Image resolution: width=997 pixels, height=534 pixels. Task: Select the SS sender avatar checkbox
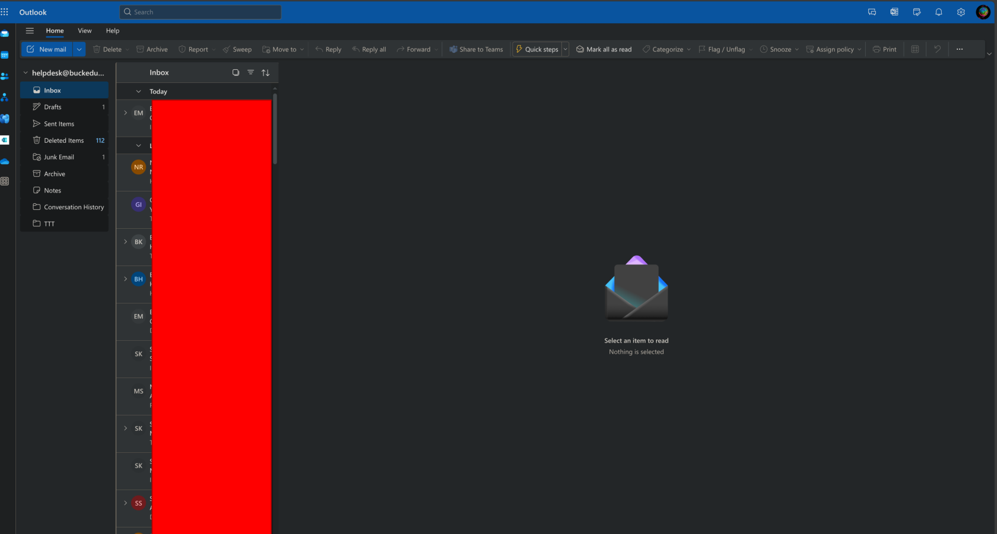(138, 503)
